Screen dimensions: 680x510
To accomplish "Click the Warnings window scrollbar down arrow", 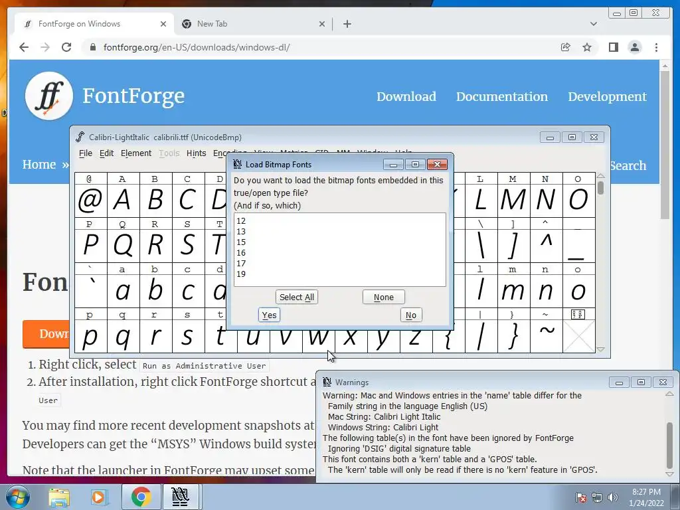I will pos(669,474).
